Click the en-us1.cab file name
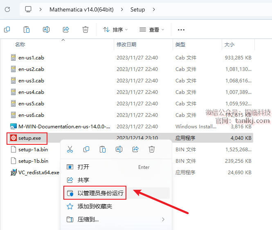The width and height of the screenshot is (272, 230). (x=31, y=57)
